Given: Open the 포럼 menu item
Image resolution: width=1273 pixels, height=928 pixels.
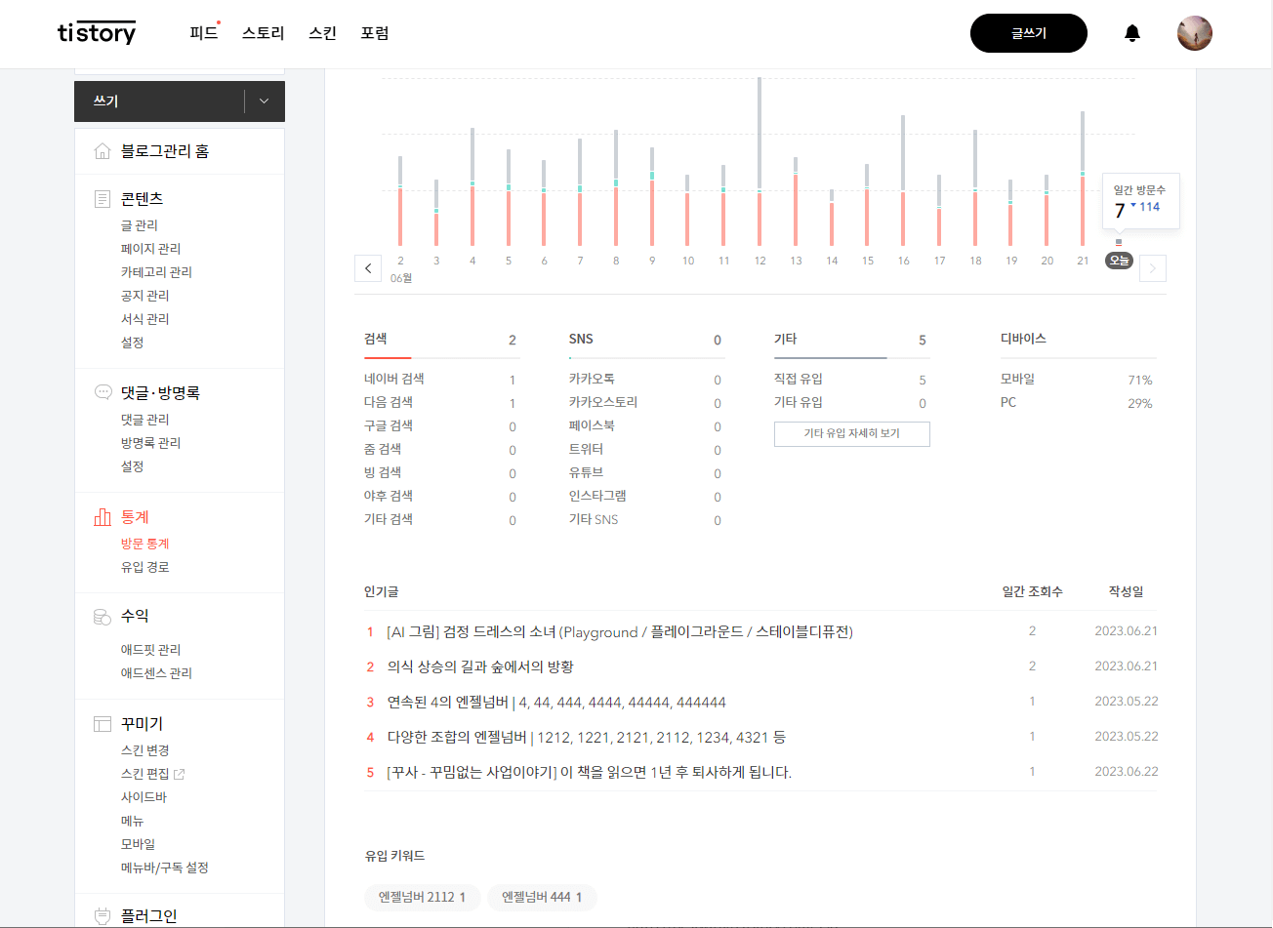Looking at the screenshot, I should point(375,32).
